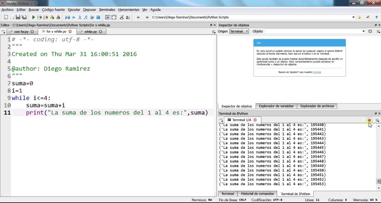381x203 pixels.
Task: Switch to Explorador de archivos tab
Action: 317,106
